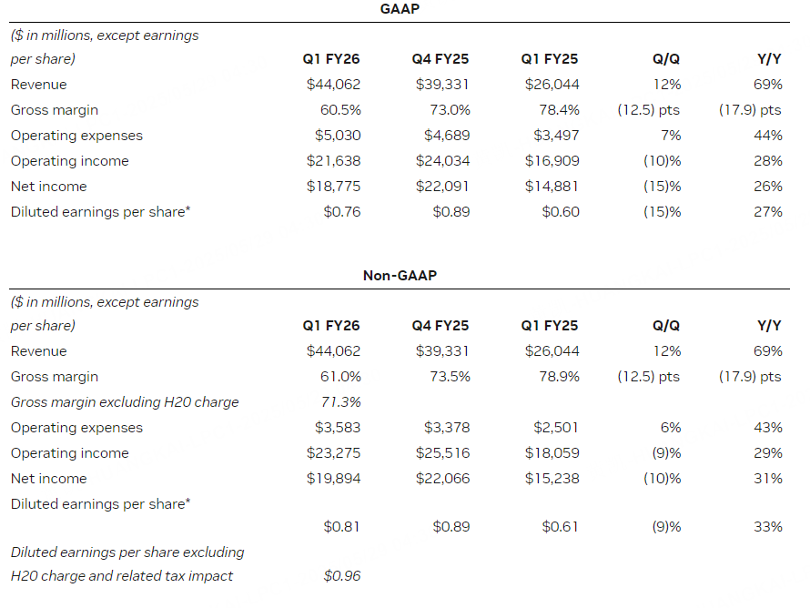The width and height of the screenshot is (810, 608).
Task: Click the GAAP table heading
Action: click(x=400, y=9)
